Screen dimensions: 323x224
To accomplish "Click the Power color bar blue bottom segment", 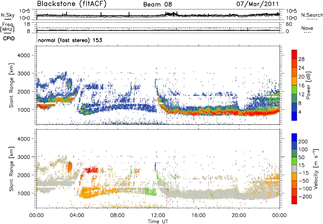I will 294,116.
